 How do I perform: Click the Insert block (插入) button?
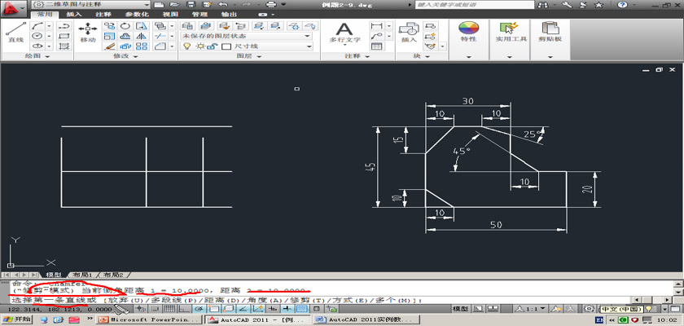(x=409, y=33)
